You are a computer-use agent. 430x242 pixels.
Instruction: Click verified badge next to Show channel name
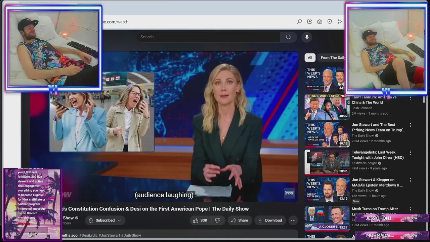[77, 218]
